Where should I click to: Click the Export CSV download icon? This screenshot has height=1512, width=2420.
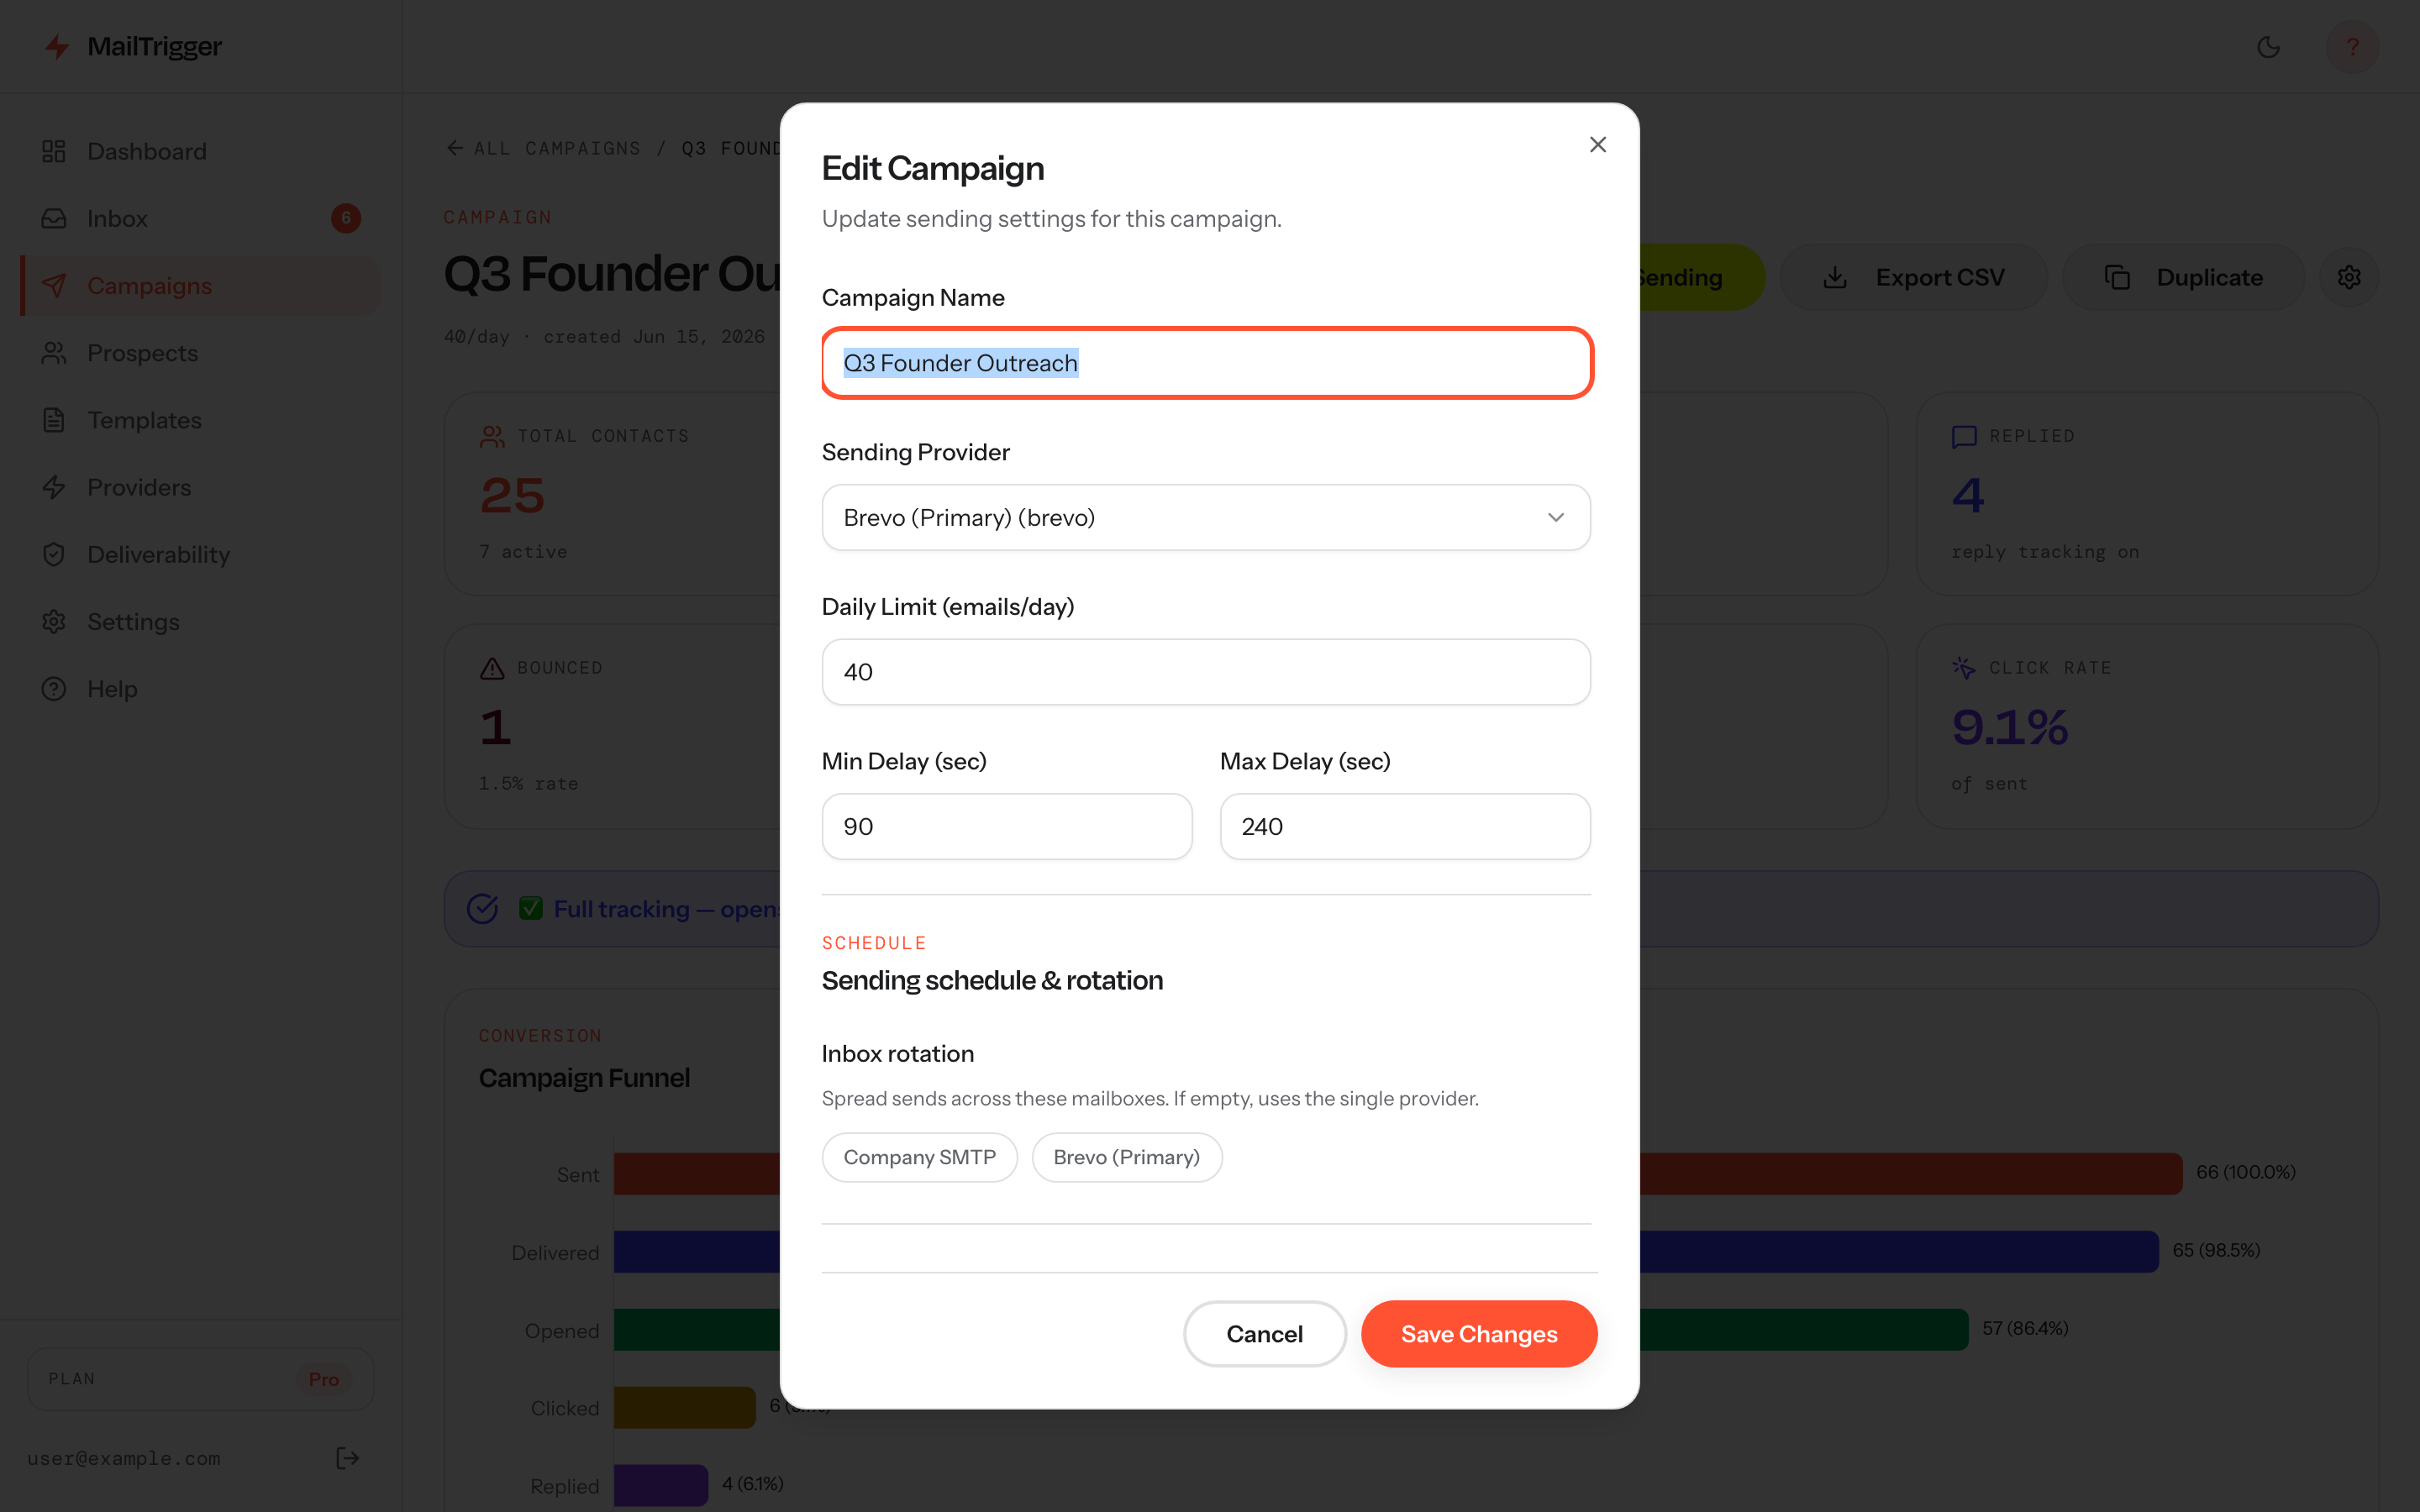(x=1835, y=277)
